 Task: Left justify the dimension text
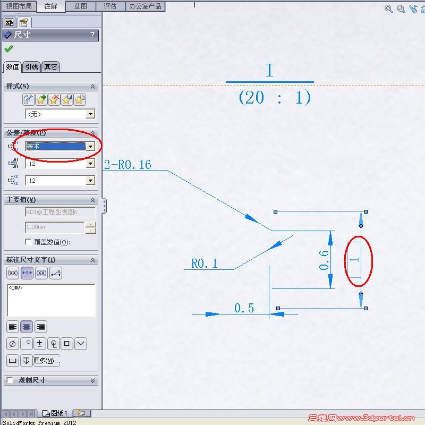(12, 327)
